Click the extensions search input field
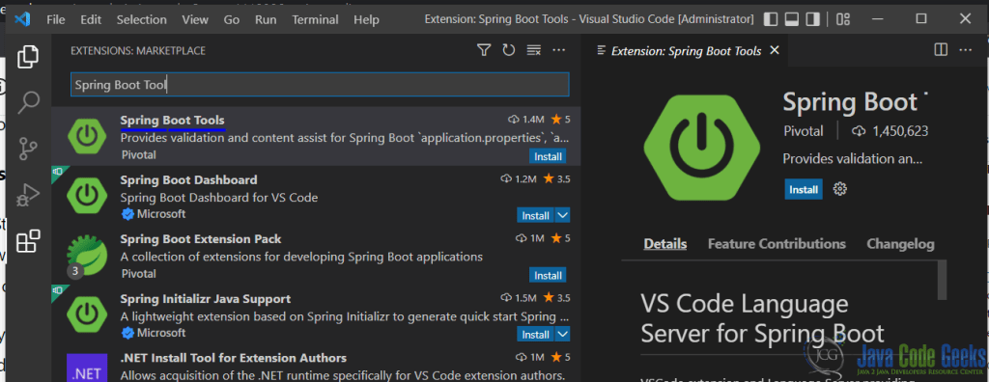Image resolution: width=989 pixels, height=382 pixels. pyautogui.click(x=320, y=85)
